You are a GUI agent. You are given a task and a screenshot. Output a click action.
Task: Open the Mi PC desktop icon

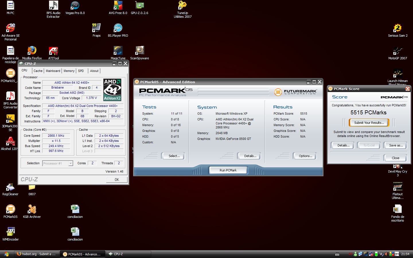[x=10, y=8]
